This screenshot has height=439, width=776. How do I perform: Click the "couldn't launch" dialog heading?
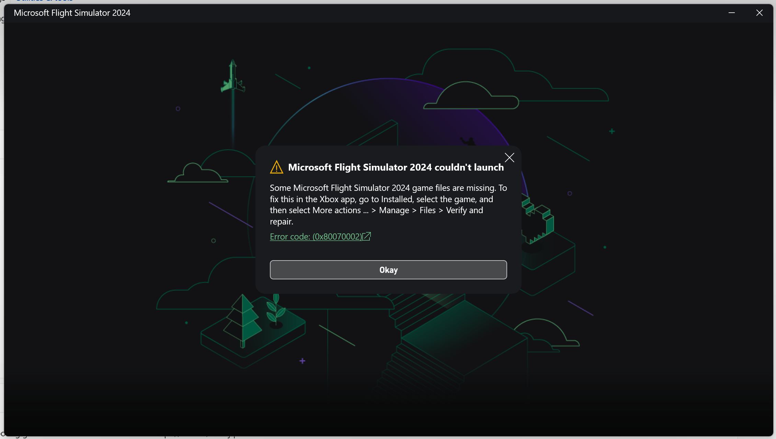(396, 167)
